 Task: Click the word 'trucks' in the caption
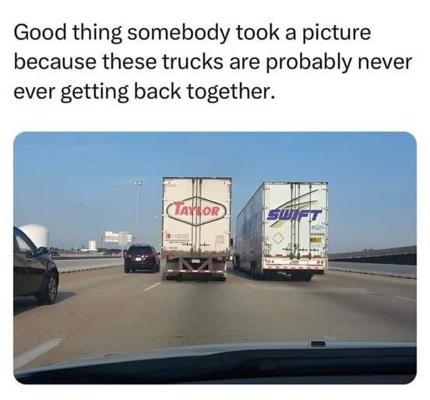(x=192, y=62)
